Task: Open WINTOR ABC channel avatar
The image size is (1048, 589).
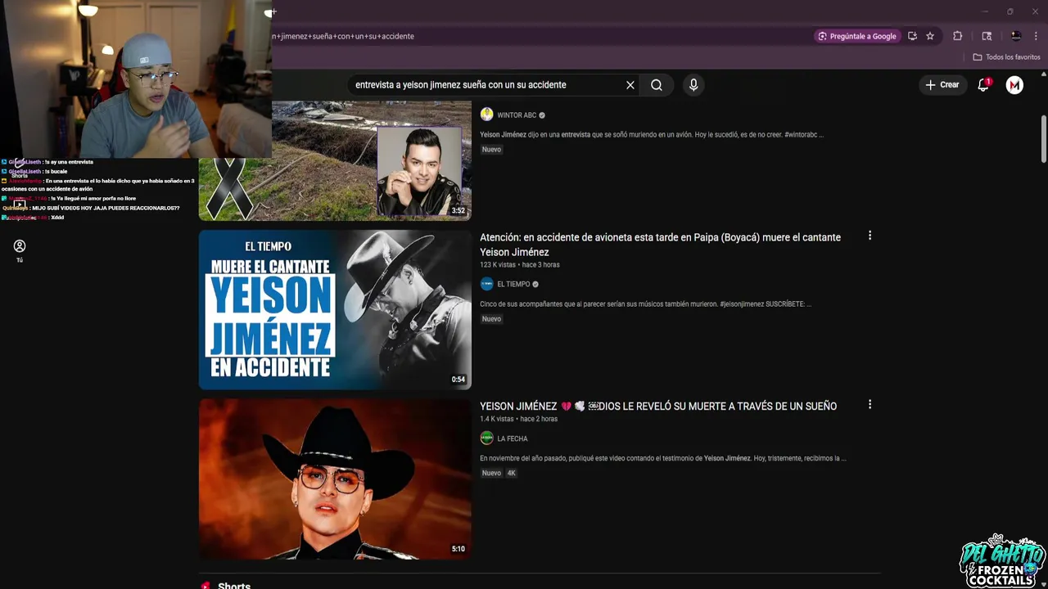Action: click(486, 115)
